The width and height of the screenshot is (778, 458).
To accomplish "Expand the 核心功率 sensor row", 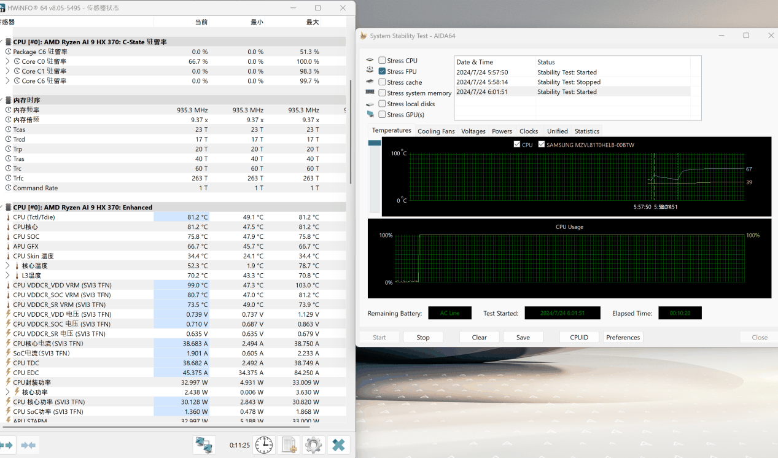I will coord(8,392).
